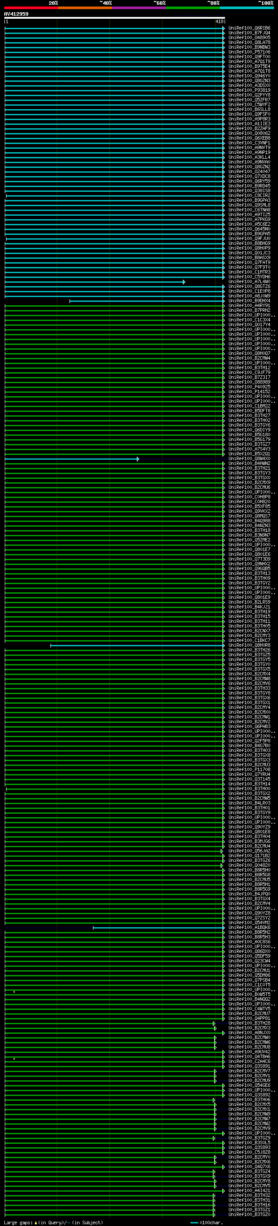278x1226 pixels.
Task: Select the UniRef100_A4I421 label
Action: 249,1191
